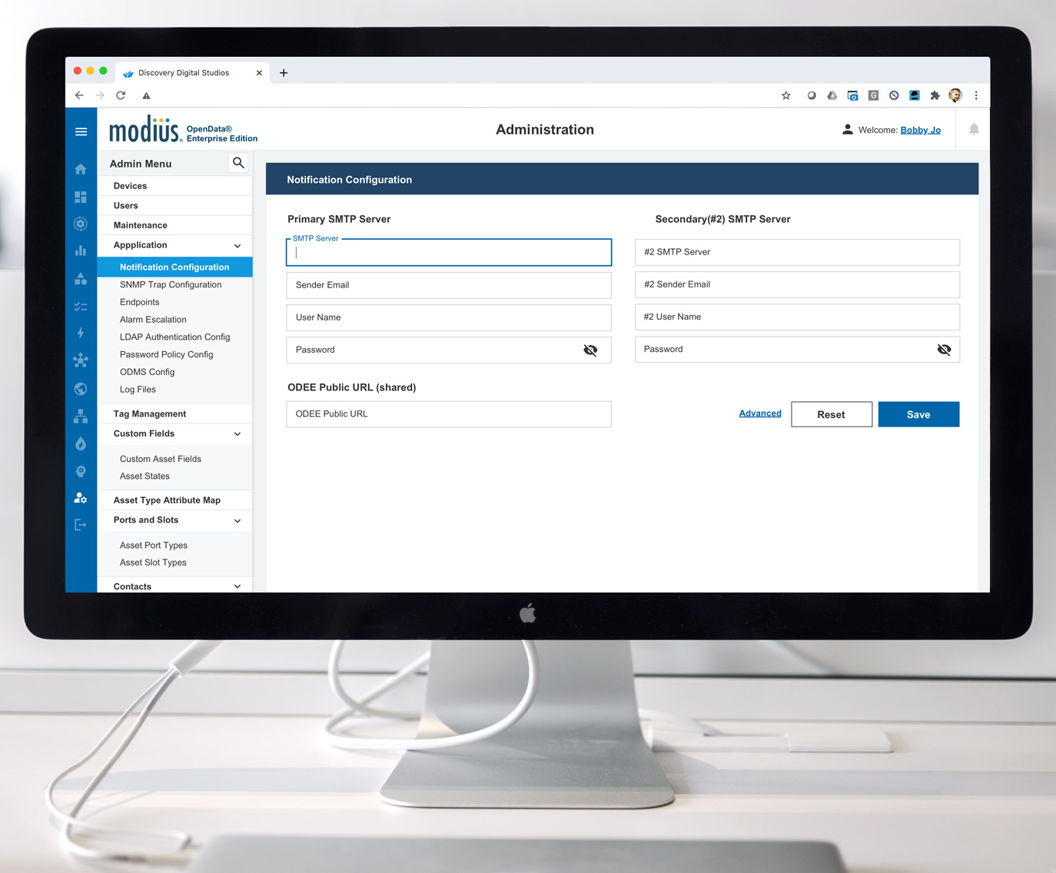Click the bar chart reports icon

(x=81, y=251)
